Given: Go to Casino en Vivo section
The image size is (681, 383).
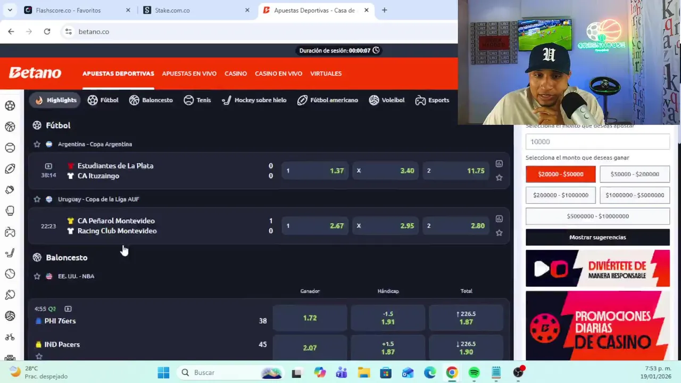Looking at the screenshot, I should click(278, 73).
